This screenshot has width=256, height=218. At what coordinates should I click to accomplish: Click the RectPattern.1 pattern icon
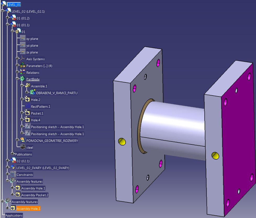coord(27,106)
